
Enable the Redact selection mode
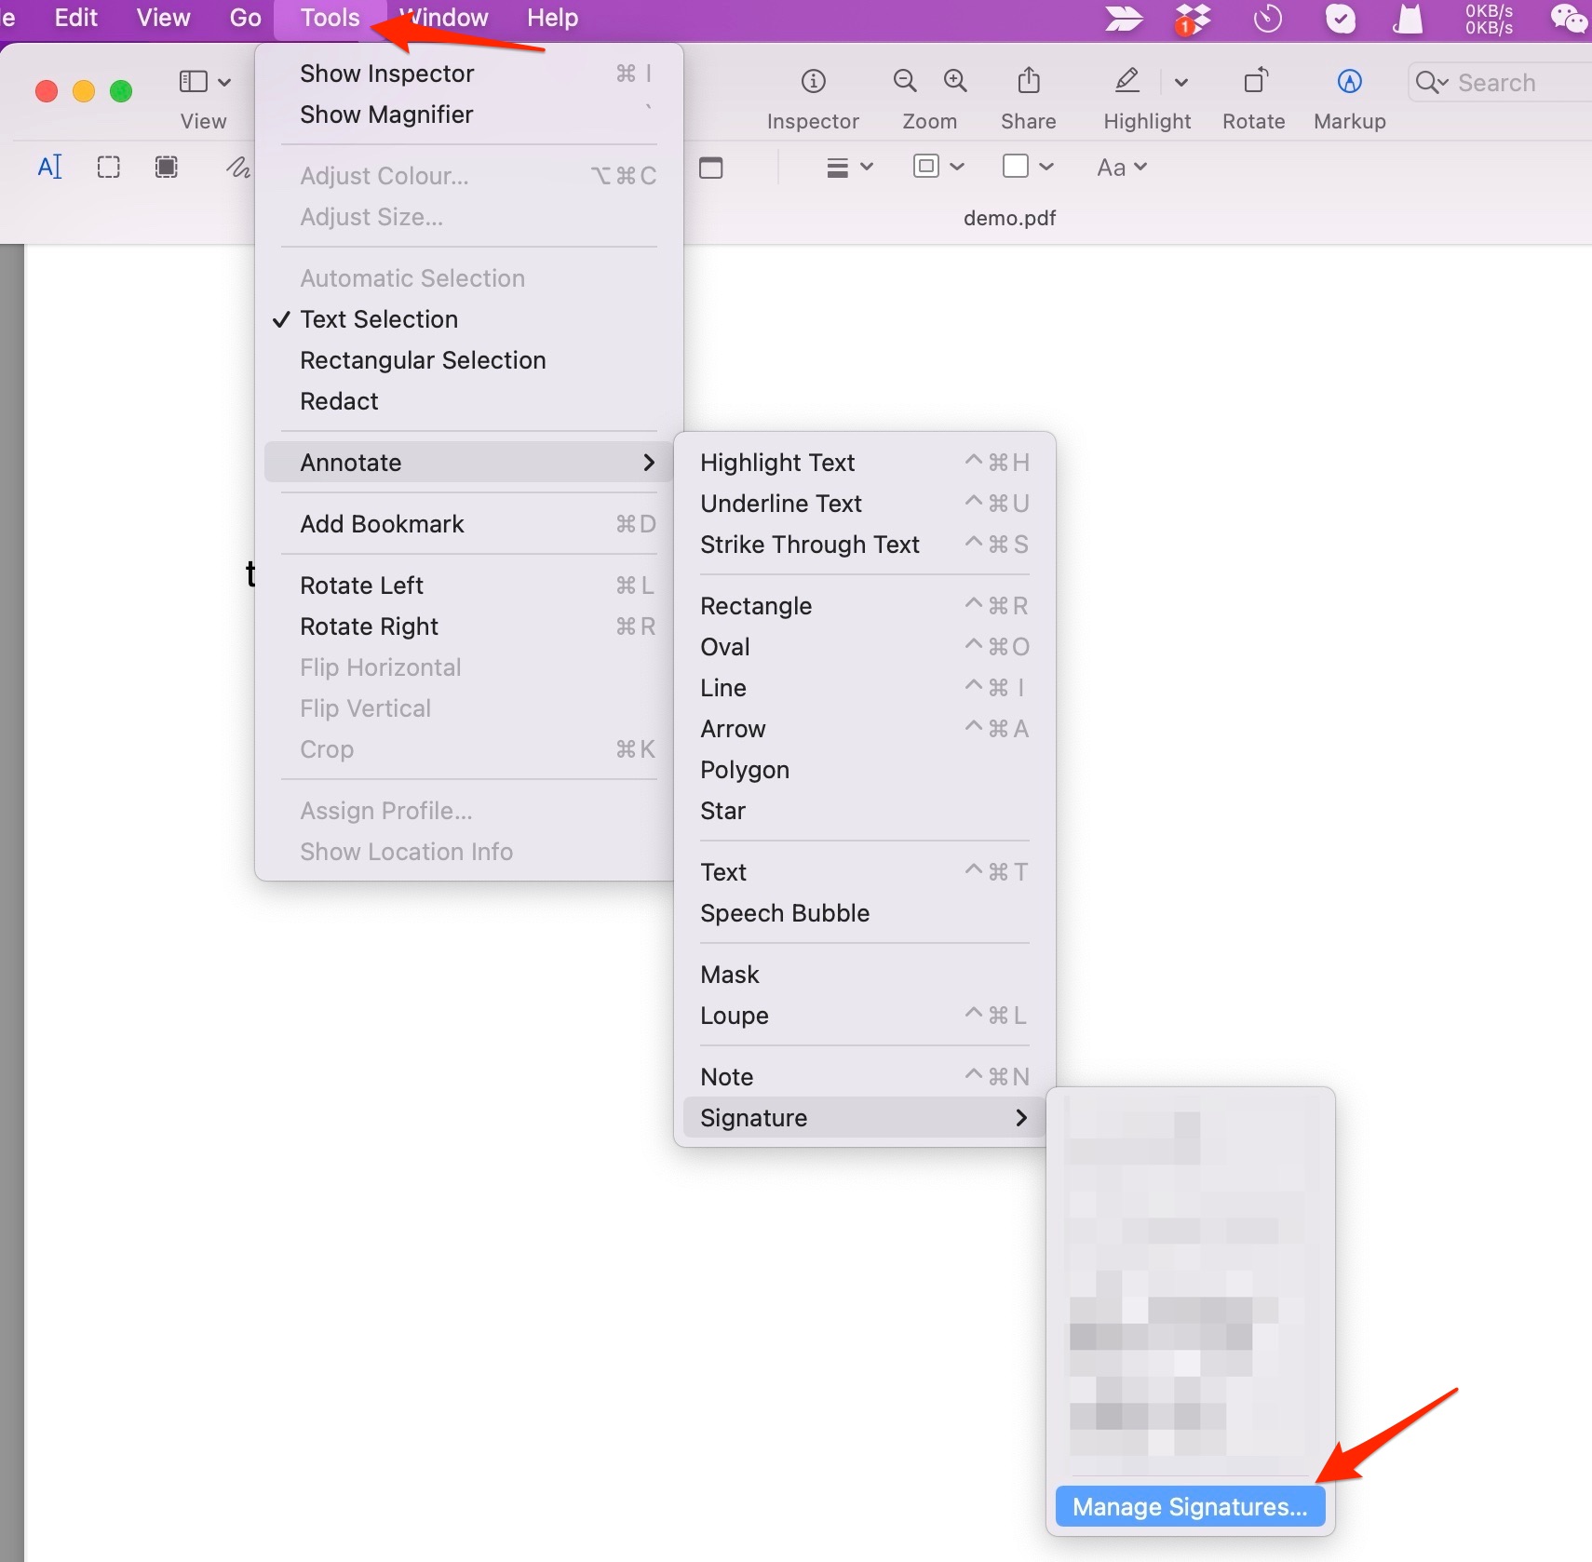(339, 401)
